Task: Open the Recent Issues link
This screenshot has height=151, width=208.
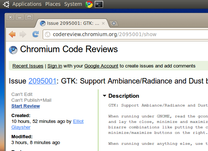Action: point(28,66)
